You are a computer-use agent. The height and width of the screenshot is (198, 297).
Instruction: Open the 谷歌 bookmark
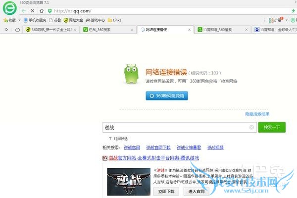55,20
